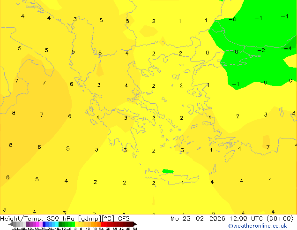Screen dimensions: 297x230
Task: Click the small green patch over Crete
Action: (x=168, y=171)
